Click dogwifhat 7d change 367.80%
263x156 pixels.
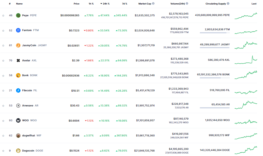(121, 136)
